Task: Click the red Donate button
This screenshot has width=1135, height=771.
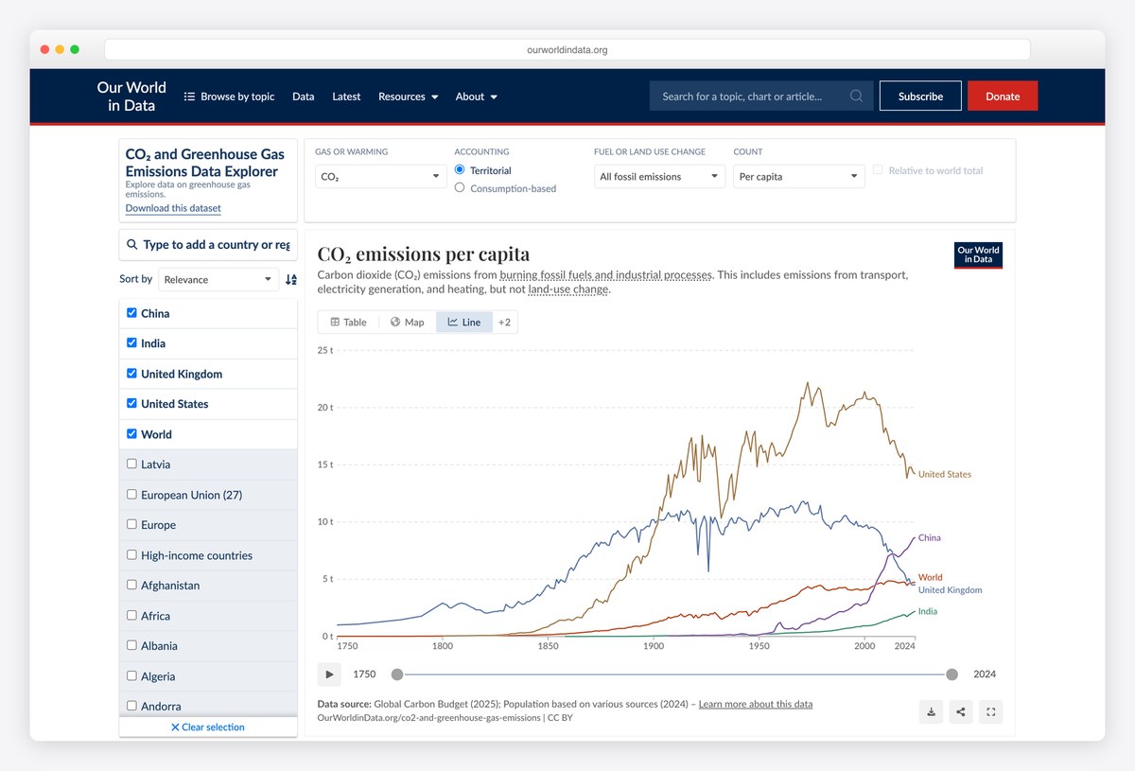Action: [x=1003, y=96]
